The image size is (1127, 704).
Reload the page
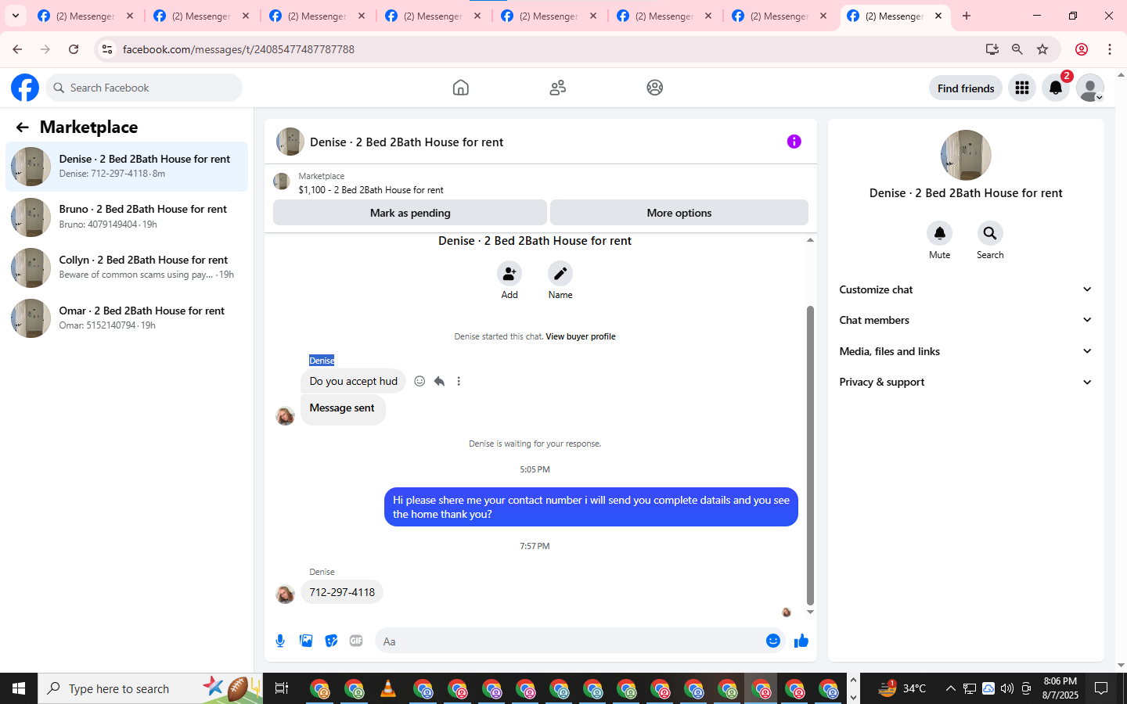click(74, 49)
